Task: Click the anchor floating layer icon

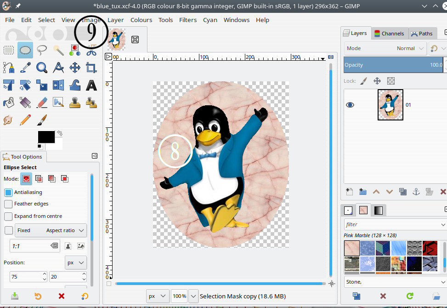Action: [416, 192]
